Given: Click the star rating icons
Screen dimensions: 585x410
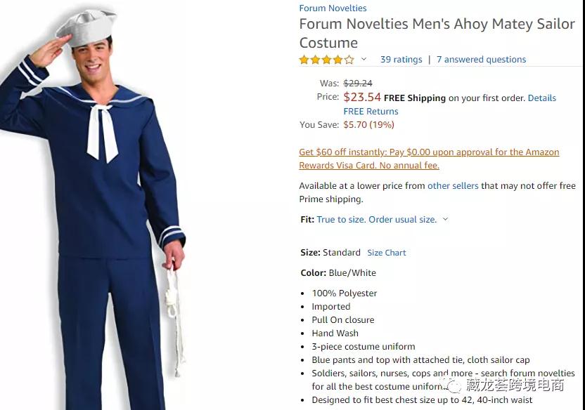Looking at the screenshot, I should 326,60.
